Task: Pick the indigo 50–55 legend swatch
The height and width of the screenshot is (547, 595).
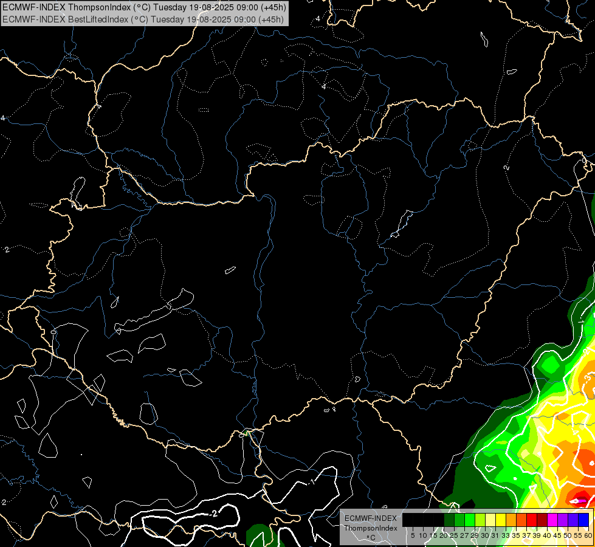Action: (x=573, y=520)
